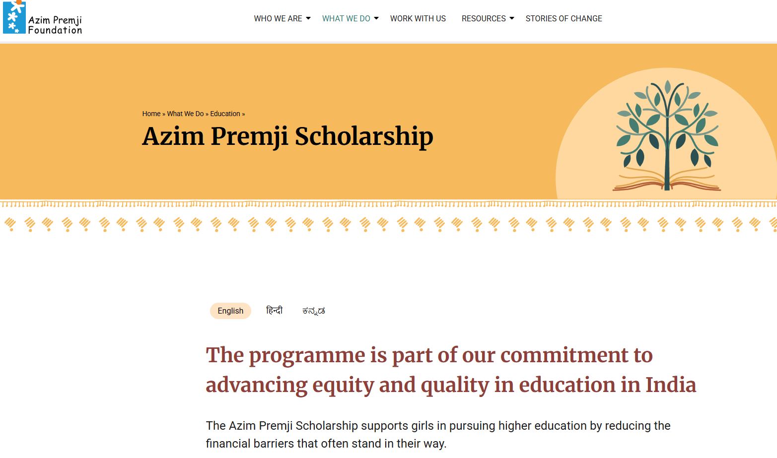Select the English language option
The height and width of the screenshot is (458, 777).
pyautogui.click(x=230, y=311)
